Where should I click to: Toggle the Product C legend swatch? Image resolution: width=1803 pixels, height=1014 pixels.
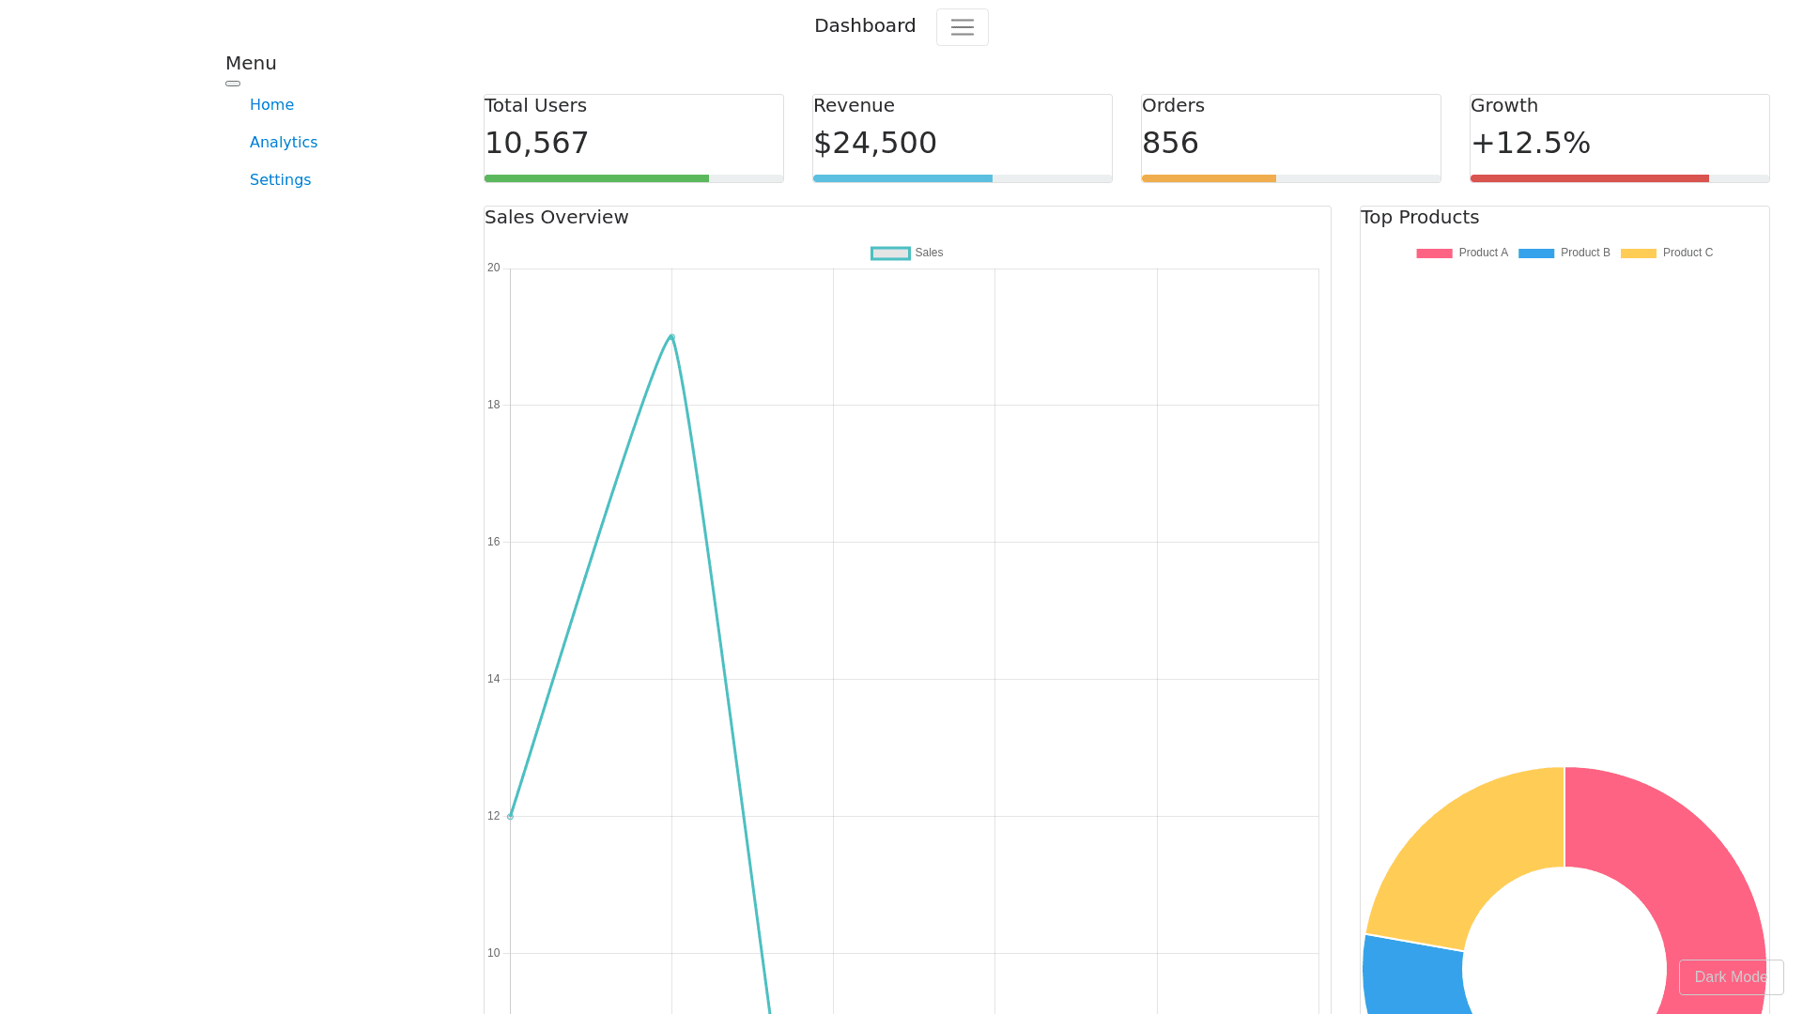pyautogui.click(x=1638, y=253)
